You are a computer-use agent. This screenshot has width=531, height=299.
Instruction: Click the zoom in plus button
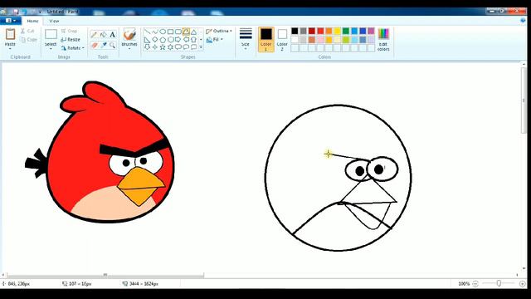522,284
